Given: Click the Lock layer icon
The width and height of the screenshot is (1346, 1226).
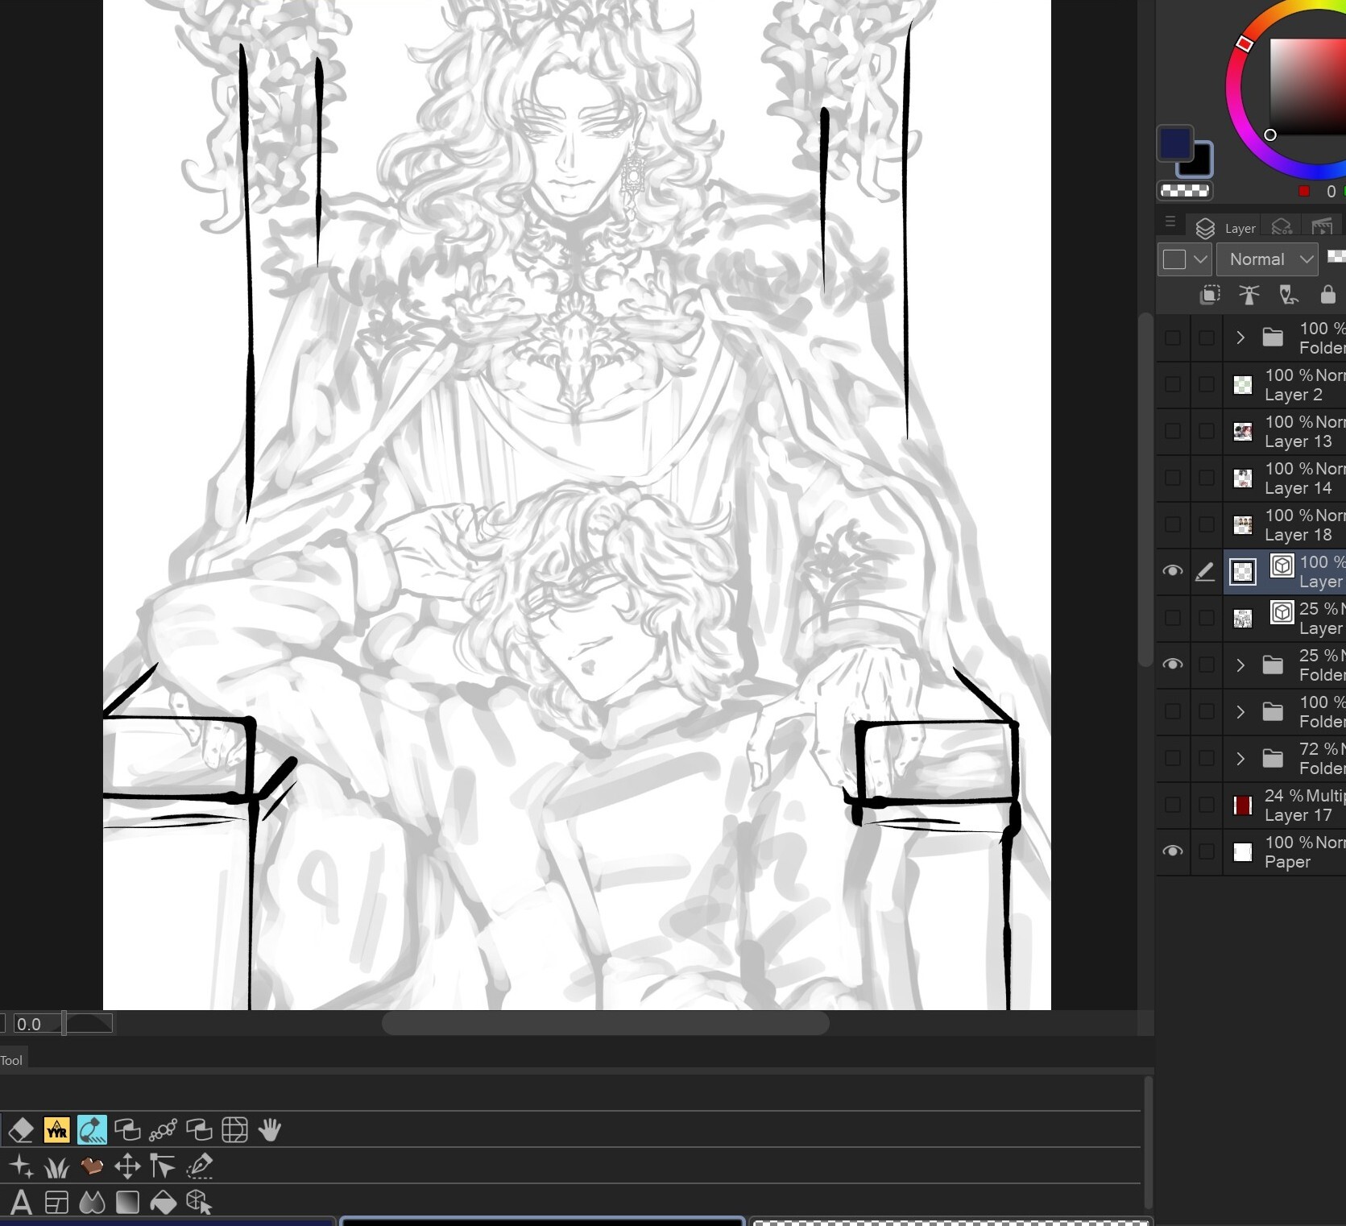Looking at the screenshot, I should coord(1327,295).
